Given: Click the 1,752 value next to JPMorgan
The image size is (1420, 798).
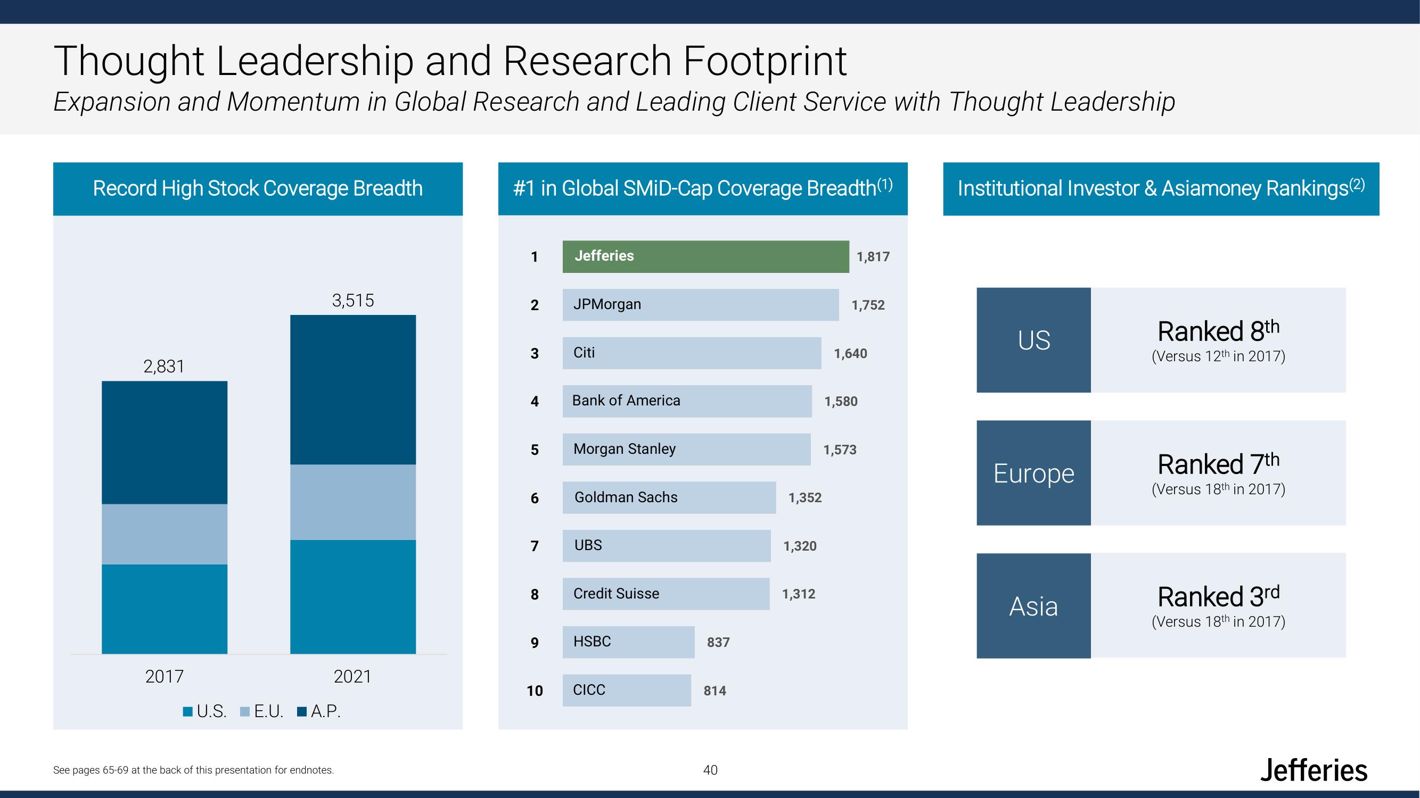Looking at the screenshot, I should click(x=868, y=305).
